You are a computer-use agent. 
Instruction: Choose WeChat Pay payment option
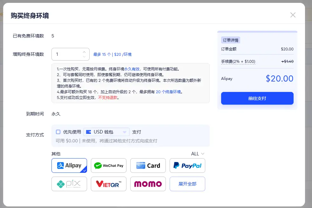109,166
